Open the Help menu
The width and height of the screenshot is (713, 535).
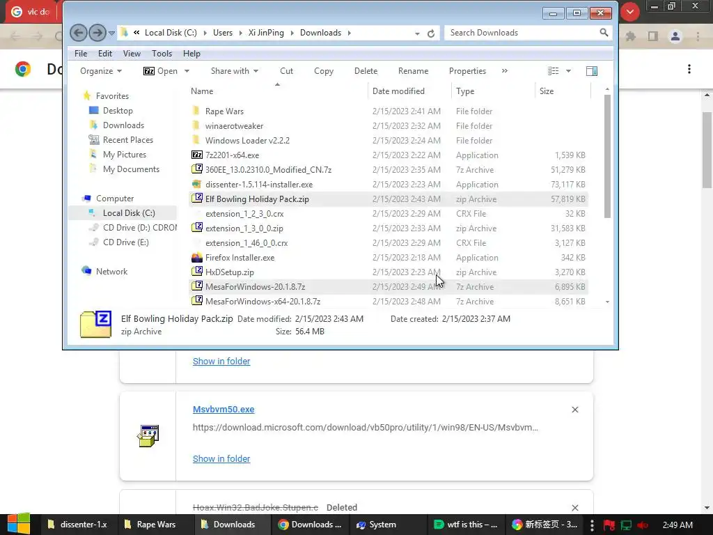(x=191, y=53)
